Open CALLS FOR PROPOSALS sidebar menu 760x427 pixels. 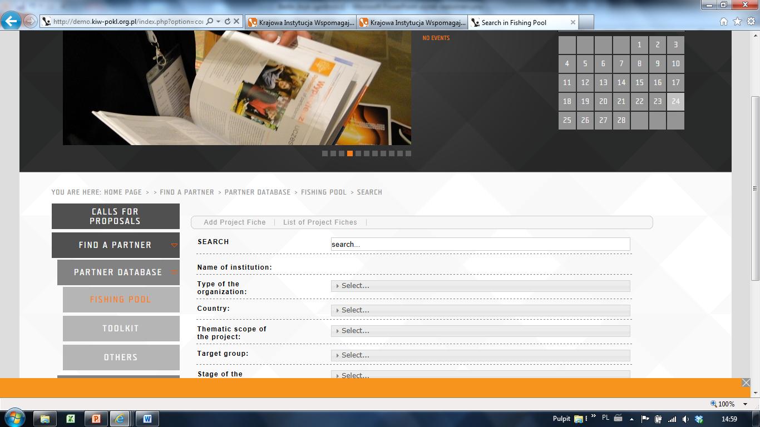click(x=116, y=216)
